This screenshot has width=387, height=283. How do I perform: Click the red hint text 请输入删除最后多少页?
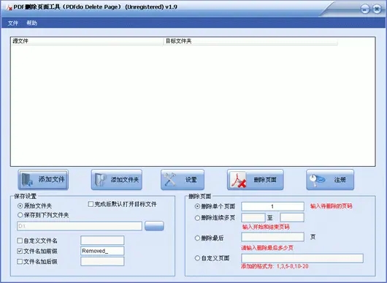pos(267,248)
